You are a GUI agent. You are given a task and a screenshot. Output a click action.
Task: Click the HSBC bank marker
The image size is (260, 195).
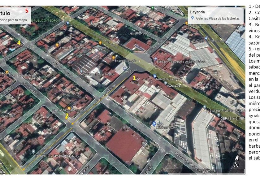[125, 69]
